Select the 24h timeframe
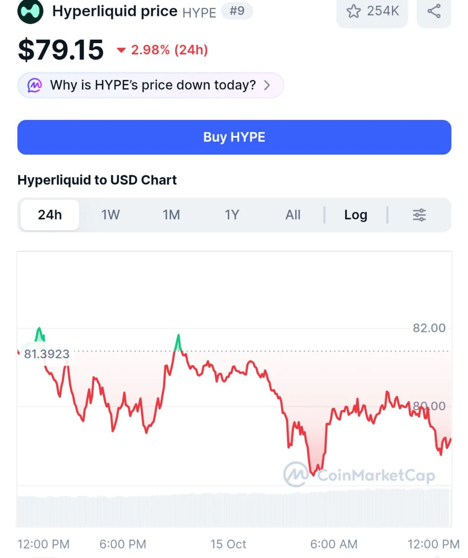This screenshot has width=468, height=558. coord(50,215)
